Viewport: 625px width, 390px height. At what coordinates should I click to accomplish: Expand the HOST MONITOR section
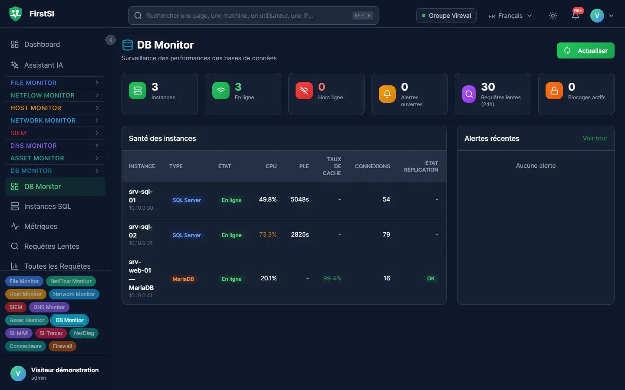click(x=55, y=108)
